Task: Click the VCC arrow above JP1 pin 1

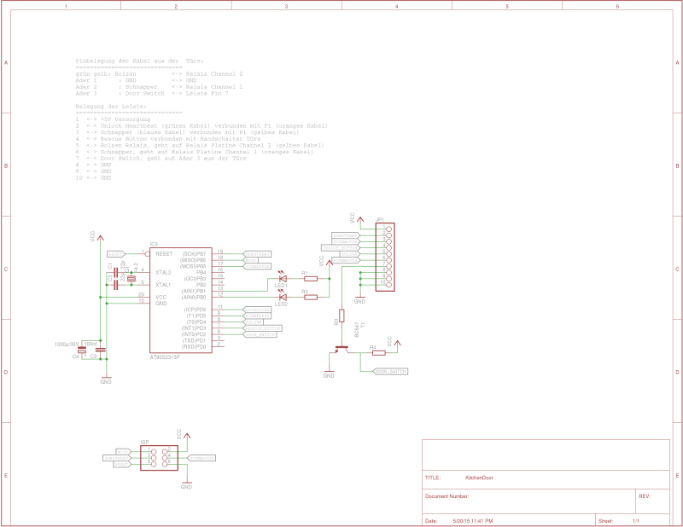Action: 360,220
